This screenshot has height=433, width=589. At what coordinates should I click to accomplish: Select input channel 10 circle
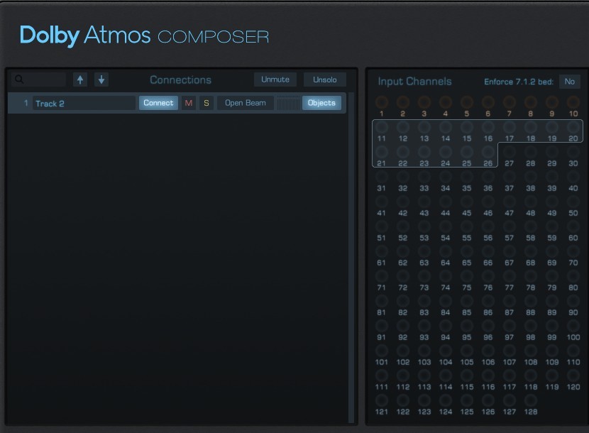tap(573, 102)
